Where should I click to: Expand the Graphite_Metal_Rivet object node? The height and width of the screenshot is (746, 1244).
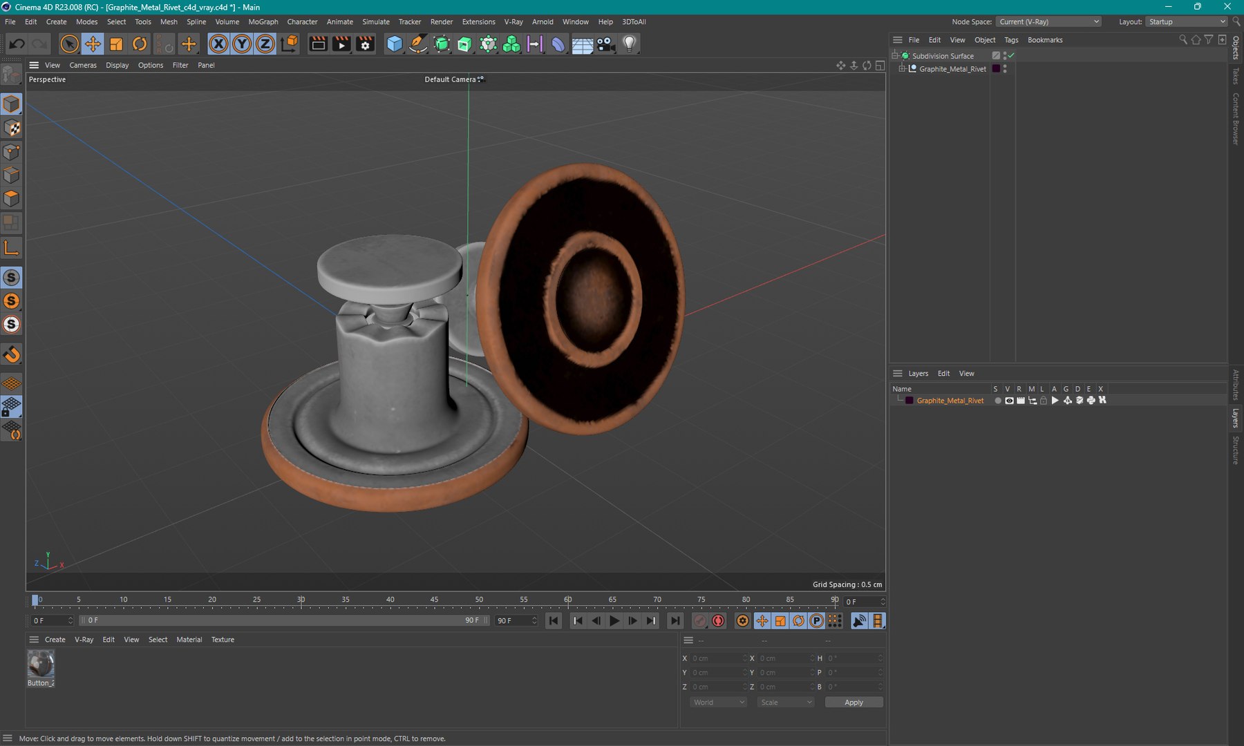[x=902, y=69]
